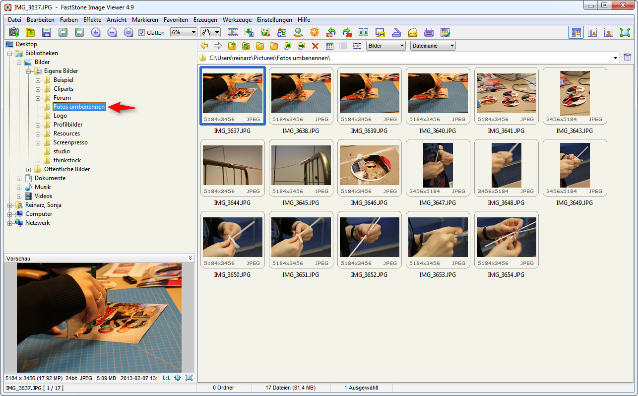Click the rotate left 90° icon

coord(331,32)
